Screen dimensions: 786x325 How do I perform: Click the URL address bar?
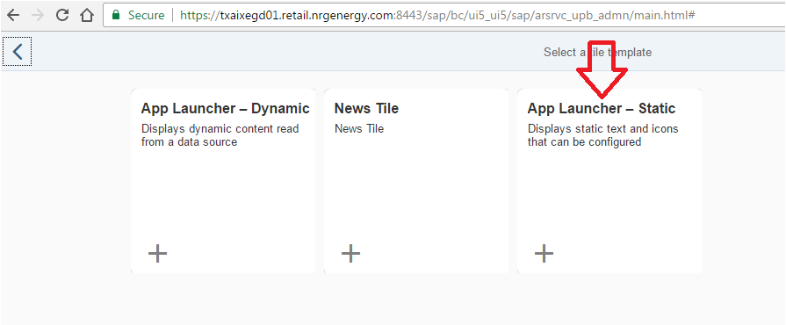coord(444,15)
